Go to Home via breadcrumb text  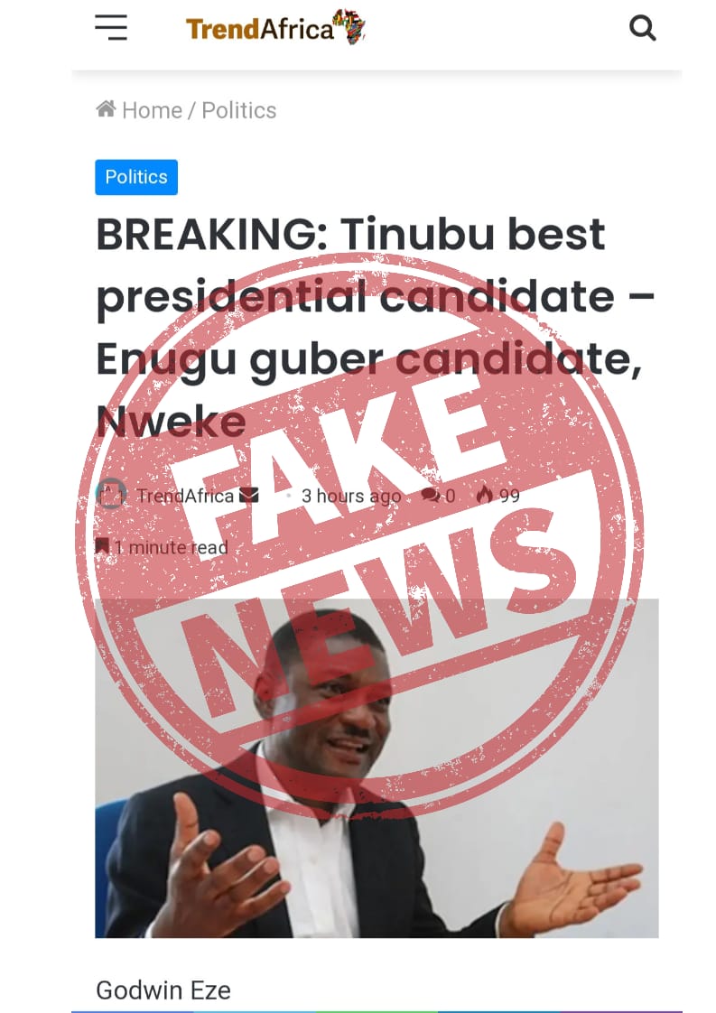click(152, 110)
